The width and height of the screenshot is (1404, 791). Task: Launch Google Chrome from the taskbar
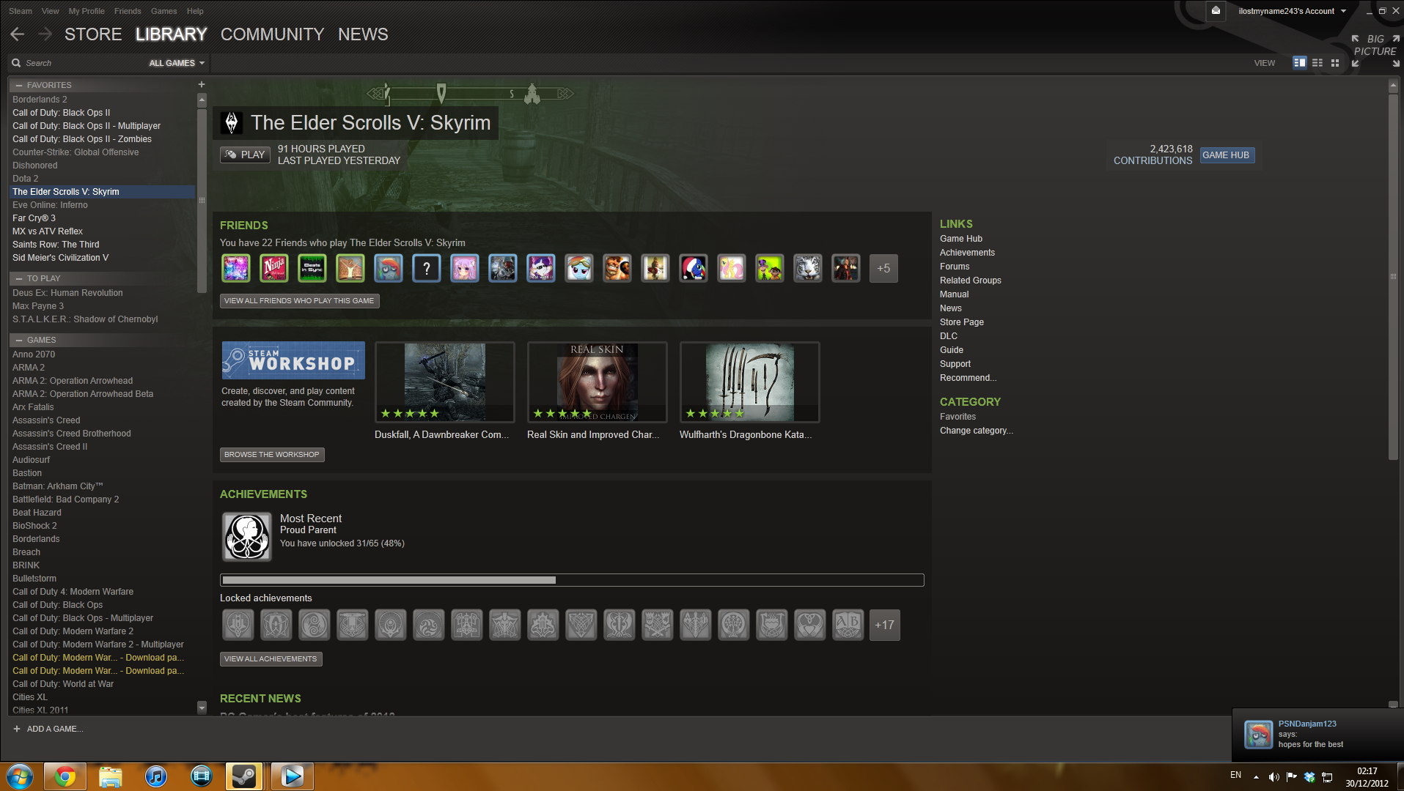click(65, 776)
